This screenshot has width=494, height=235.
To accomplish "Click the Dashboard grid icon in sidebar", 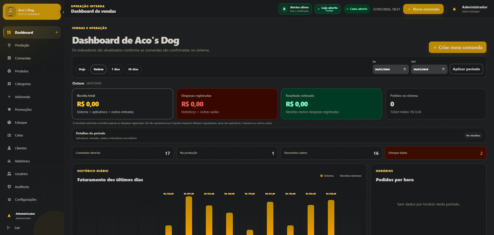I will pyautogui.click(x=9, y=32).
